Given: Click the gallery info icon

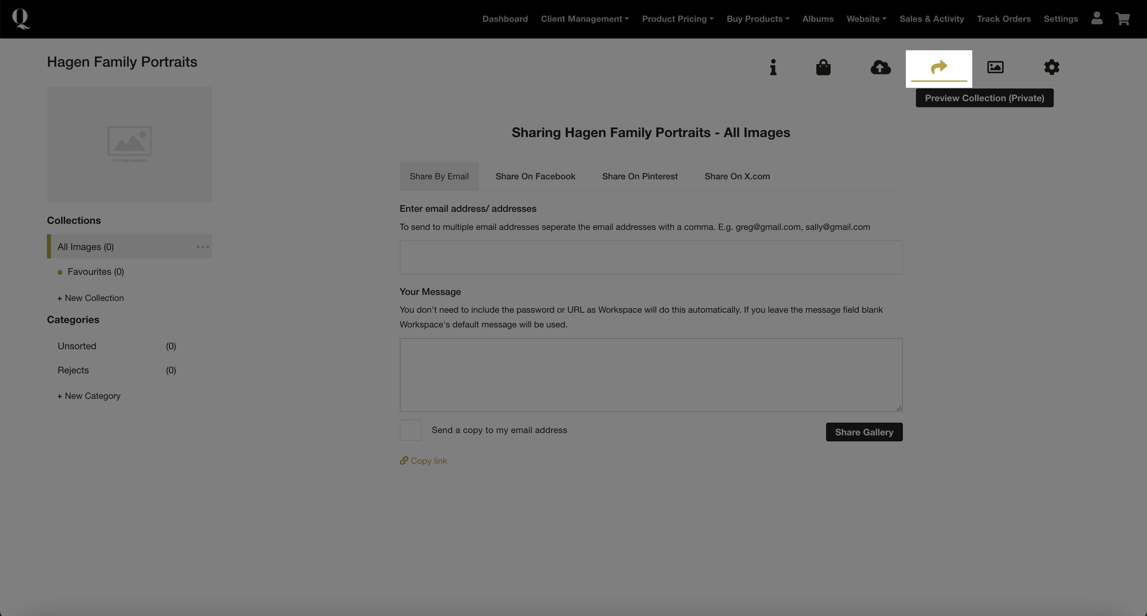Looking at the screenshot, I should (773, 67).
